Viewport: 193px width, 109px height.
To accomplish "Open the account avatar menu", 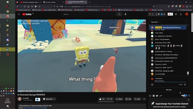I will coord(187,14).
